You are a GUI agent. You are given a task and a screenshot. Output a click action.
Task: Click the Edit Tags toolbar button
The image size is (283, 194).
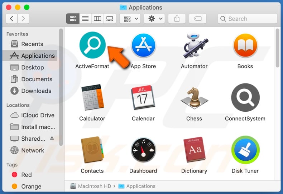(x=198, y=19)
